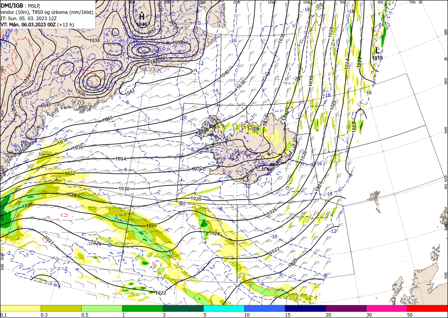Click the purple 20–30 legend swatch
This screenshot has height=318, width=448.
(346, 308)
